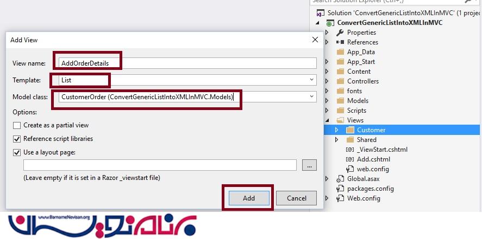
Task: Click the Shared folder icon
Action: [350, 140]
